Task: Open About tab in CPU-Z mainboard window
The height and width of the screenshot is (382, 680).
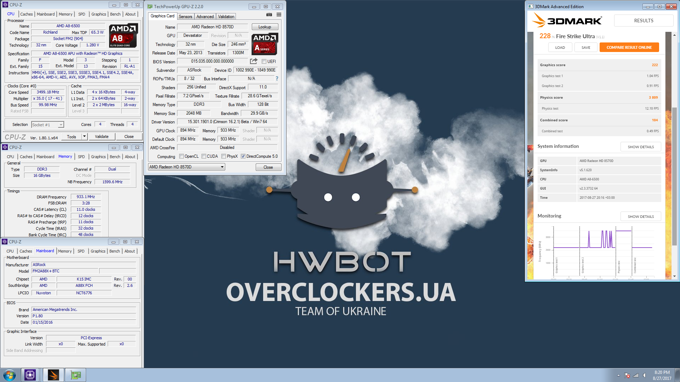Action: click(130, 251)
